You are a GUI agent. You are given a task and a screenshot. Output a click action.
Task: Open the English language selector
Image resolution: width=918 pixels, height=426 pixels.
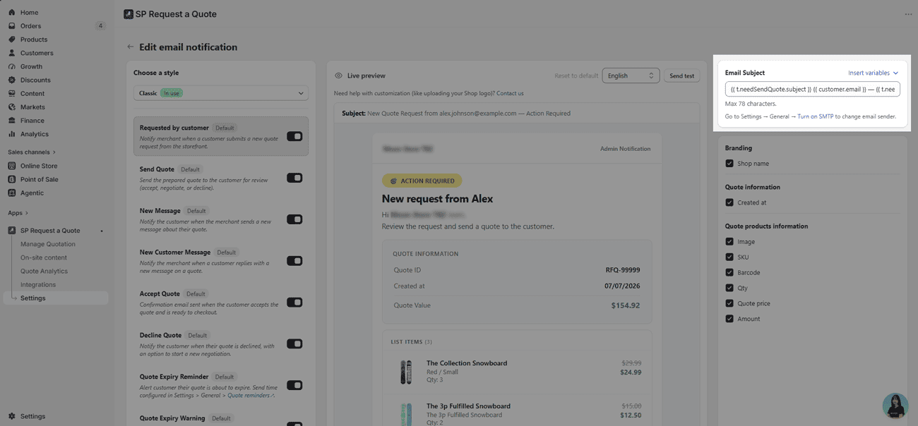click(x=631, y=75)
